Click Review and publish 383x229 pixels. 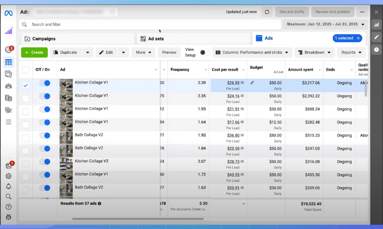pyautogui.click(x=333, y=12)
